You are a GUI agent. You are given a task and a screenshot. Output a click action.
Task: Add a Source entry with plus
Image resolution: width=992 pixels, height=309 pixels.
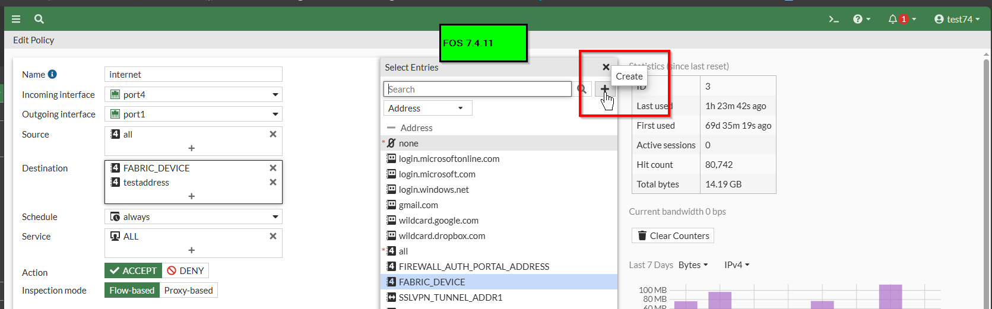click(191, 148)
